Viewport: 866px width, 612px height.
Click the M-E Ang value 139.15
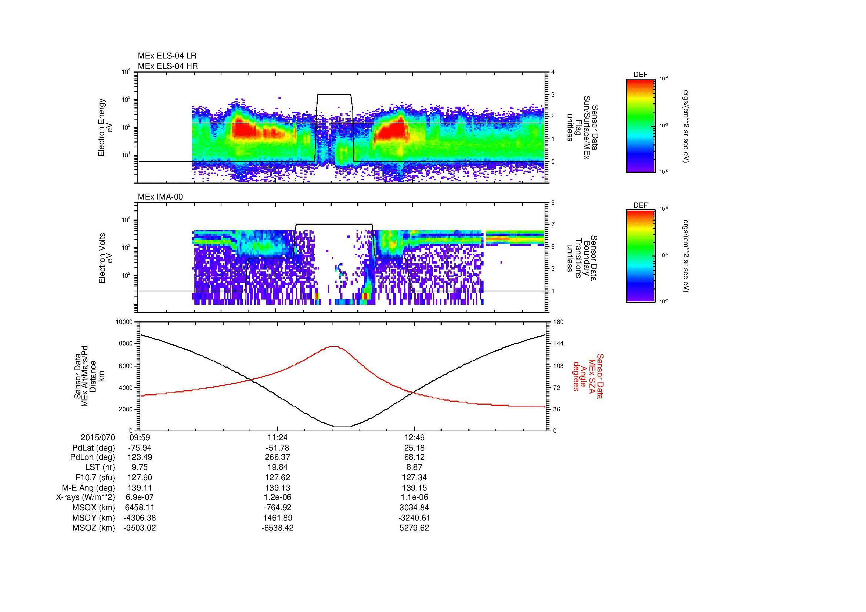(x=415, y=488)
